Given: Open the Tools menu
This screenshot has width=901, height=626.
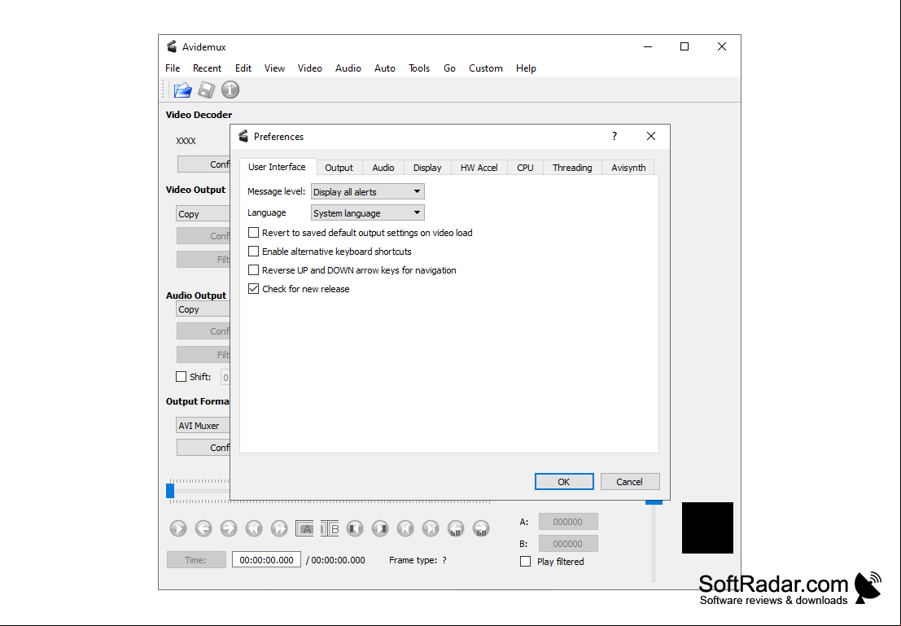Looking at the screenshot, I should tap(419, 68).
